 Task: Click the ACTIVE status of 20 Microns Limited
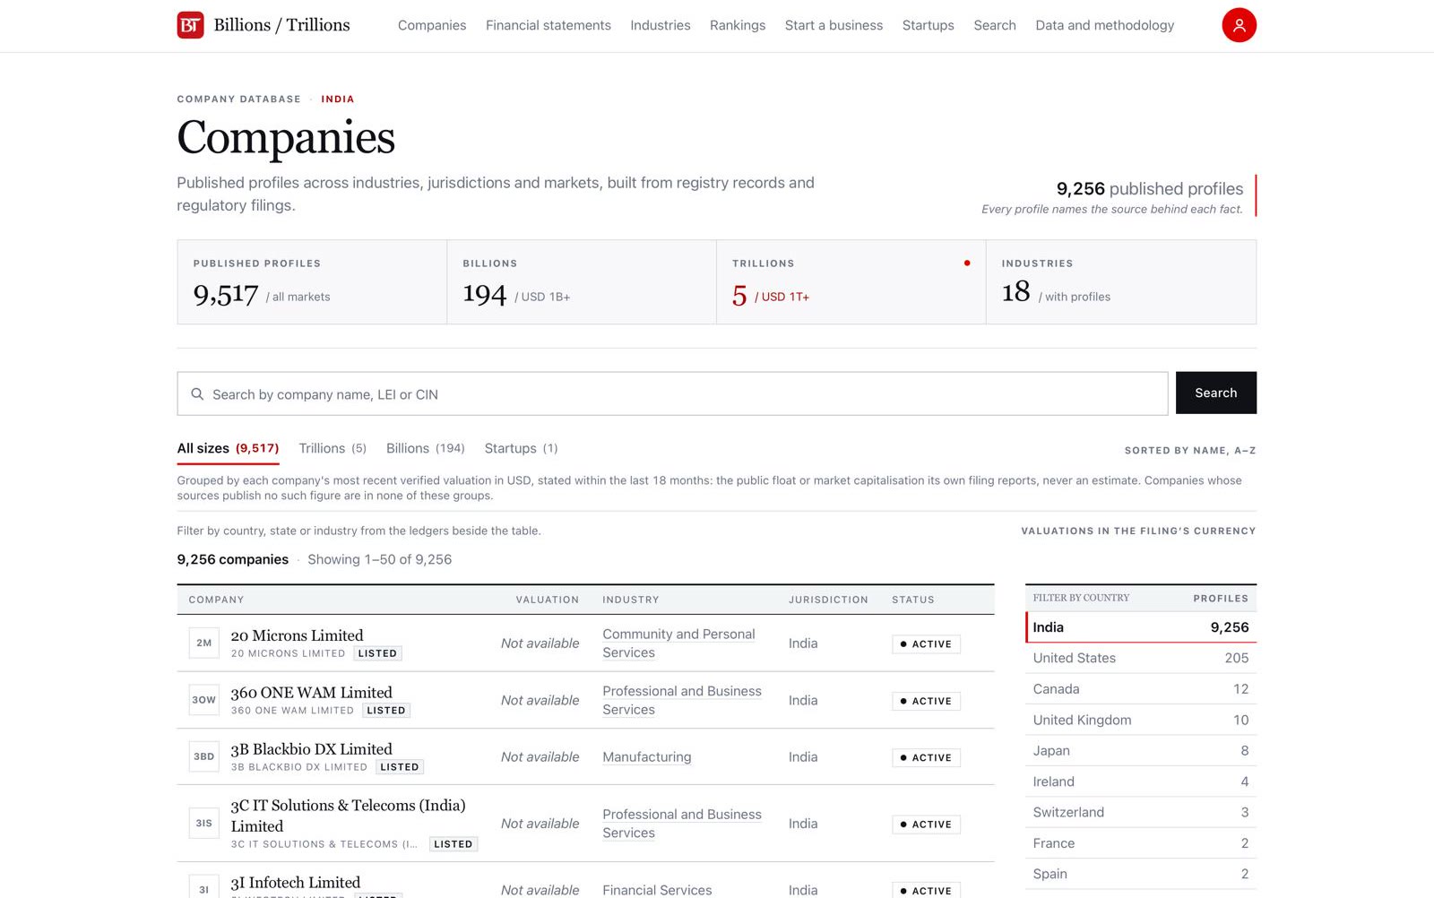926,644
